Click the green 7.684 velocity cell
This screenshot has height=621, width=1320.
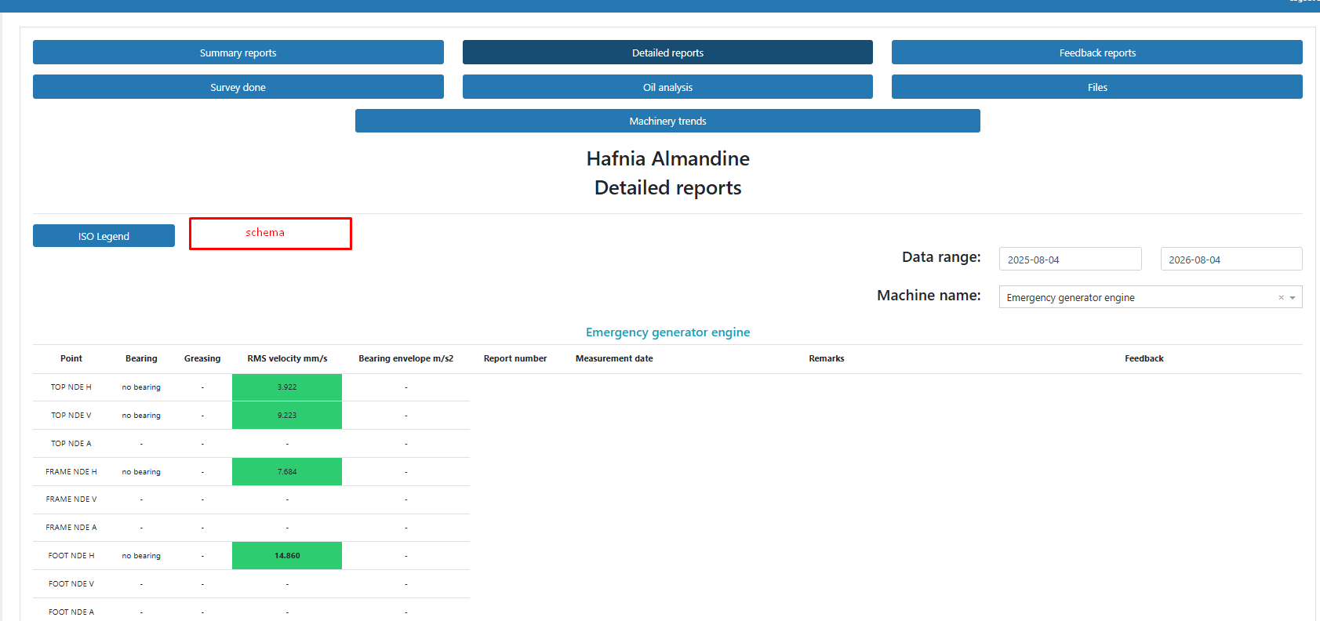[x=287, y=472]
